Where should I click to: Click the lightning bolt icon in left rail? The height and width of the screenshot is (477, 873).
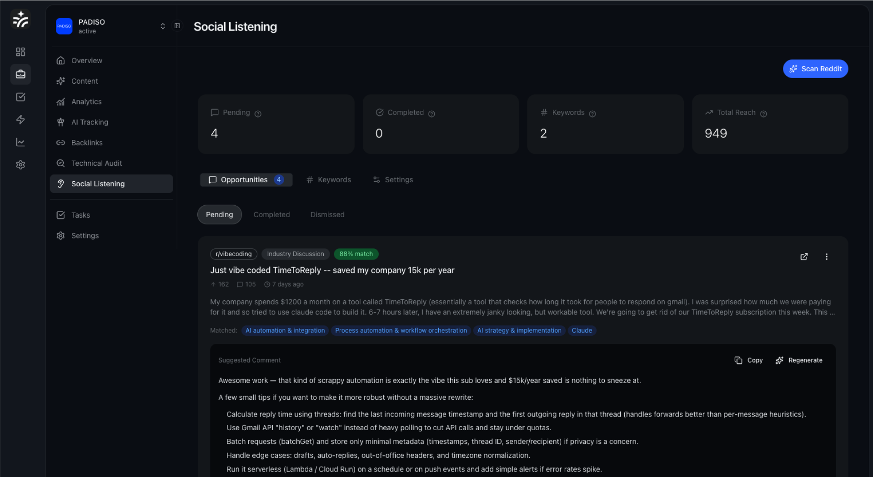(20, 119)
